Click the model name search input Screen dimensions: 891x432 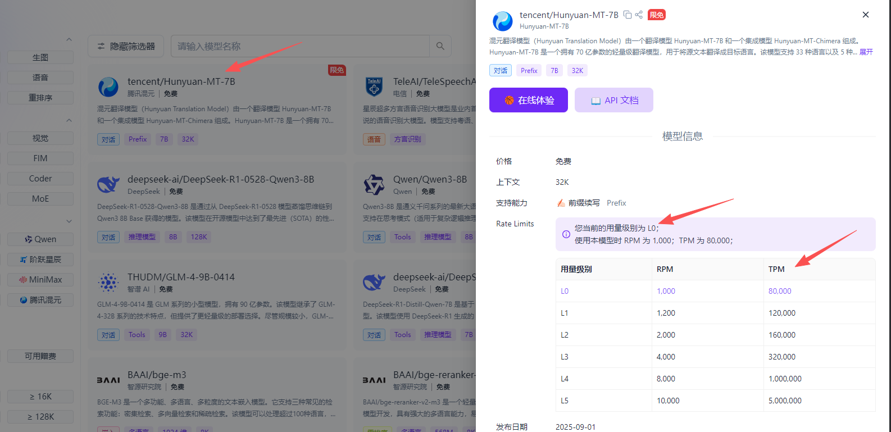pos(300,46)
